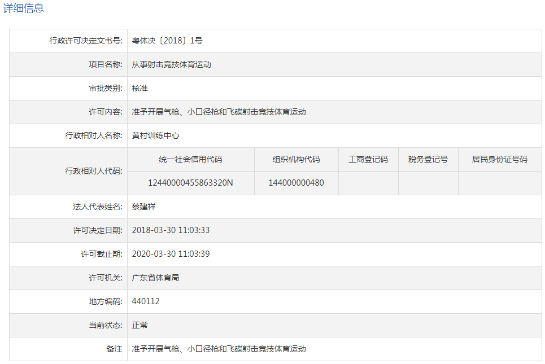Select document number 粤体决〔2018〕1号
This screenshot has height=364, width=545.
pos(167,41)
